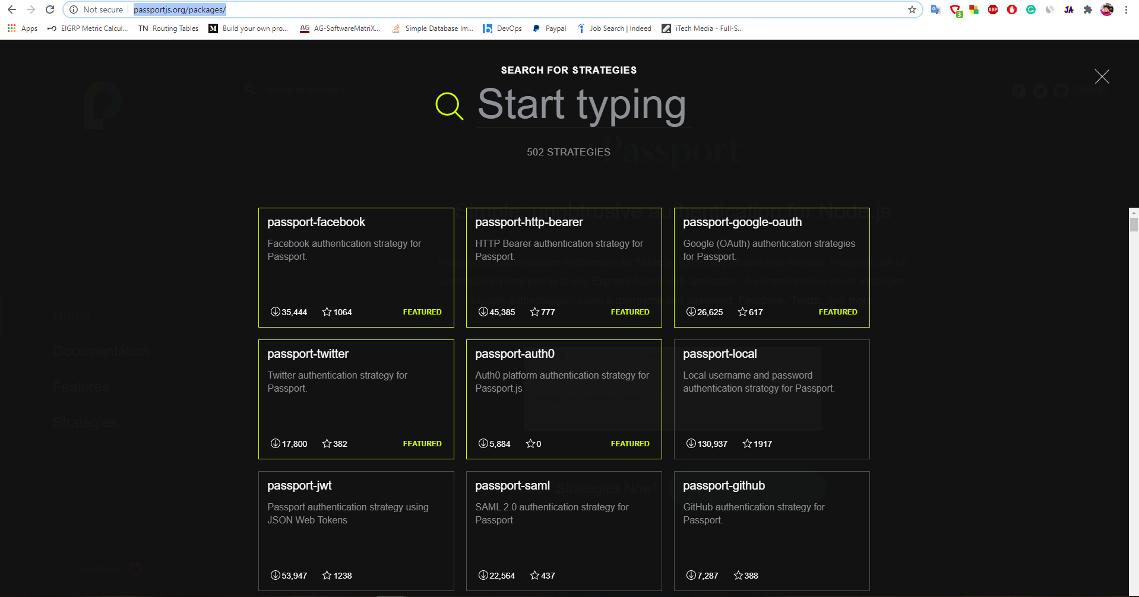The height and width of the screenshot is (597, 1139).
Task: Click the star icon on passport-auth0
Action: [x=530, y=443]
